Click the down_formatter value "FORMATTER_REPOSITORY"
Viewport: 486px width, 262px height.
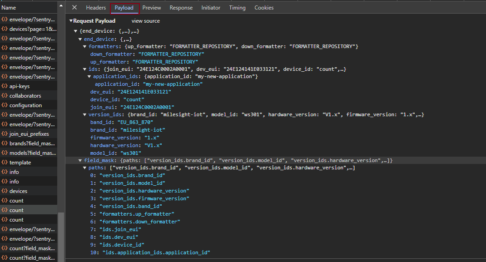171,54
